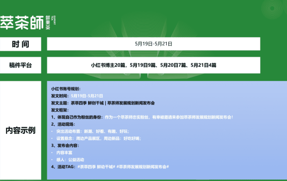Click the 2、活动现场 heading
The width and height of the screenshot is (287, 181).
63,124
